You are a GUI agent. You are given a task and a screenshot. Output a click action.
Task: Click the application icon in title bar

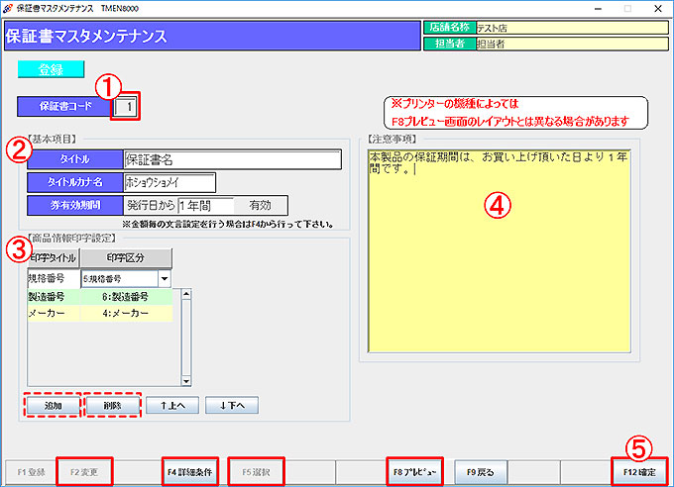[x=8, y=8]
